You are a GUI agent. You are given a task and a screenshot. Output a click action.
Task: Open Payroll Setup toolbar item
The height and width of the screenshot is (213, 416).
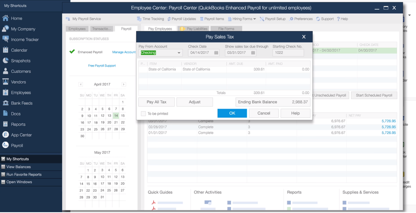273,19
